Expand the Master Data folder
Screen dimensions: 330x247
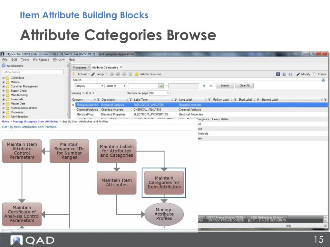(x=3, y=104)
